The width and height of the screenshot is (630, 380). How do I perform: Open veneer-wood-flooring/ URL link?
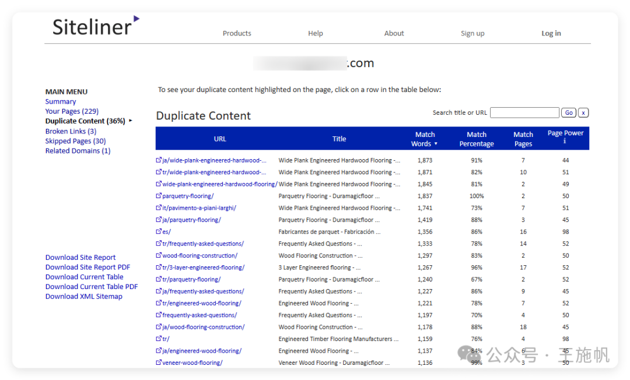click(x=192, y=363)
